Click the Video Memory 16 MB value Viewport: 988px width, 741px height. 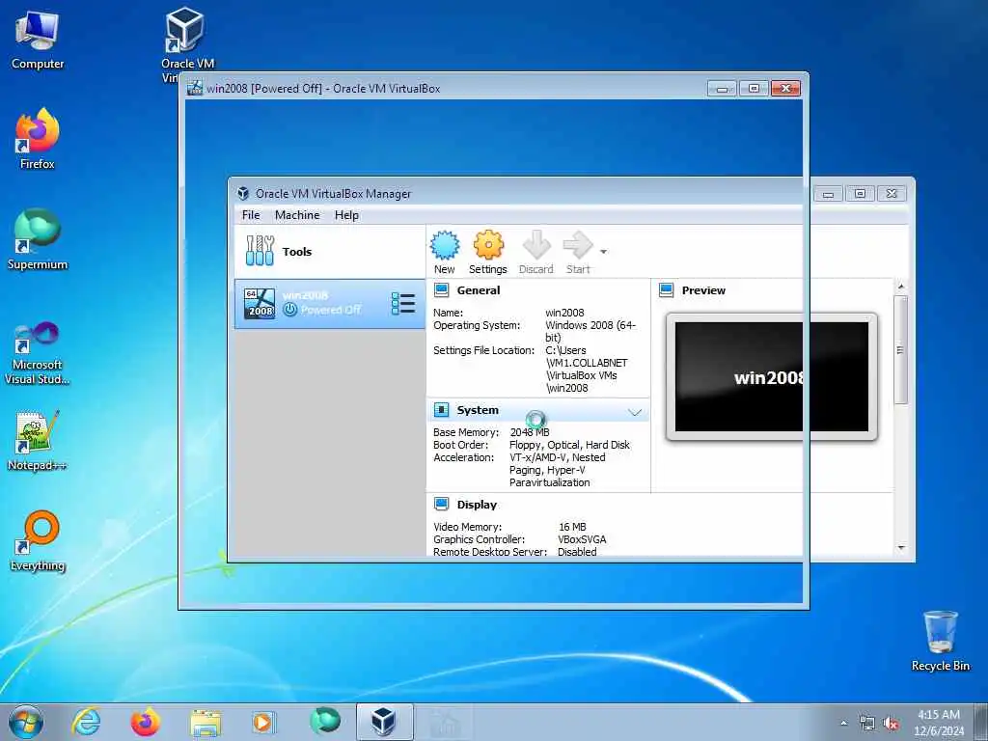572,527
